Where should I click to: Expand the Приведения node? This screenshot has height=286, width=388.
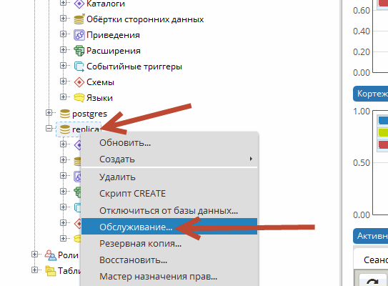(x=64, y=34)
